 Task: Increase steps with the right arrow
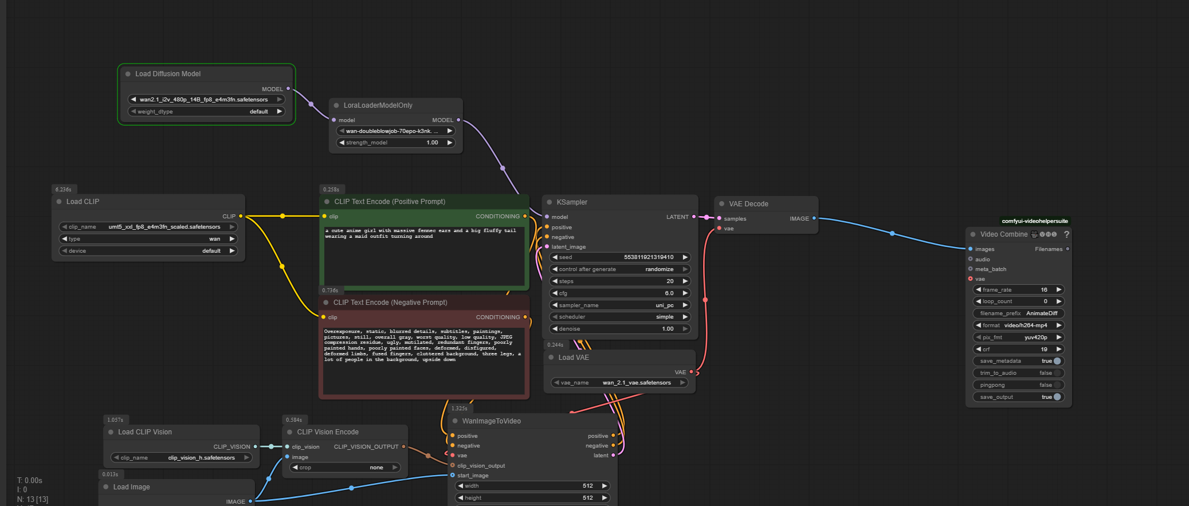click(685, 281)
